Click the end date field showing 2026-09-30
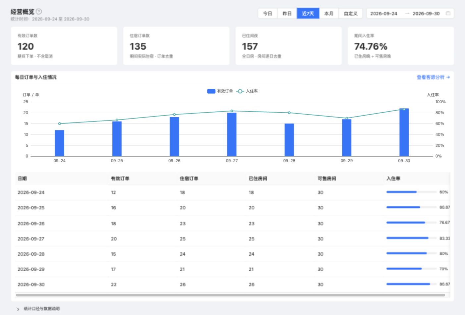The width and height of the screenshot is (465, 315). pos(426,14)
